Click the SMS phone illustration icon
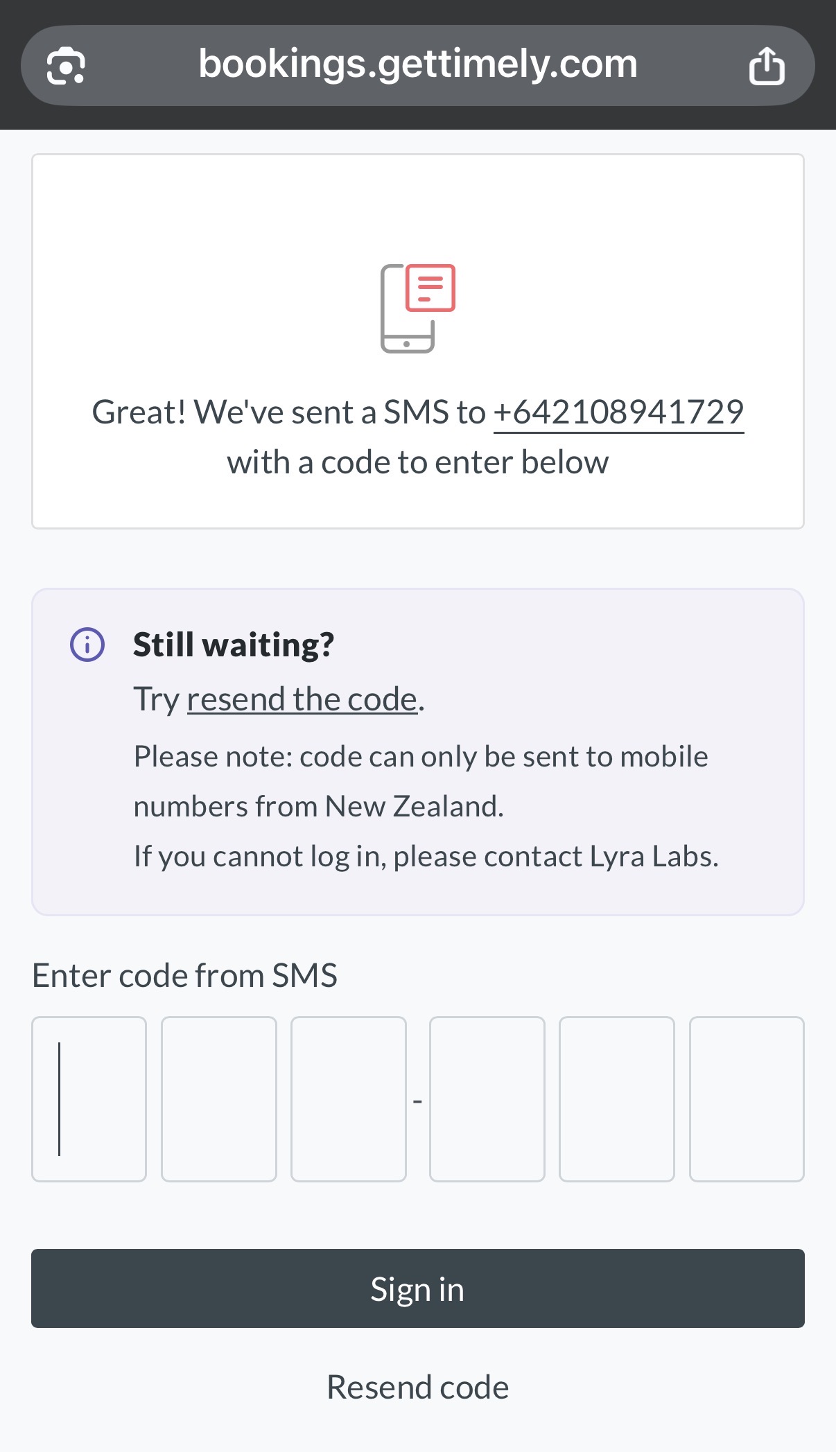This screenshot has width=836, height=1452. tap(418, 308)
